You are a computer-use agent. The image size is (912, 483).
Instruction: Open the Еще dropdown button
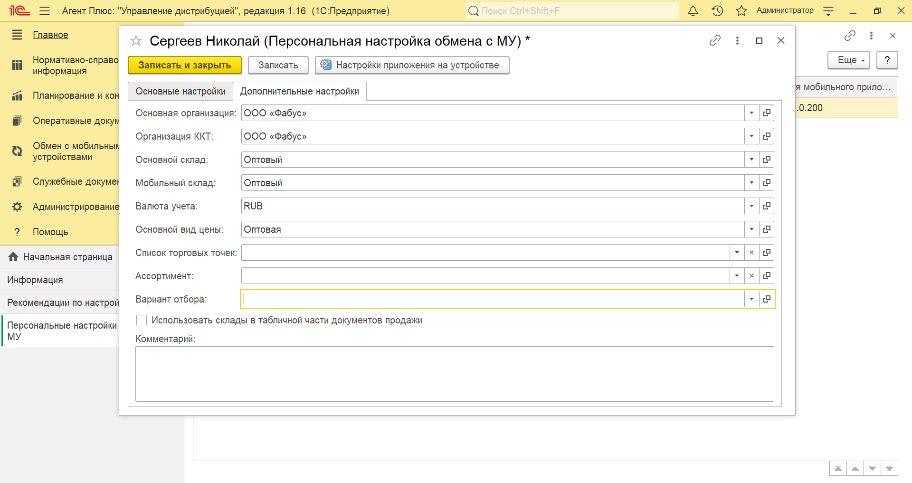pos(849,60)
